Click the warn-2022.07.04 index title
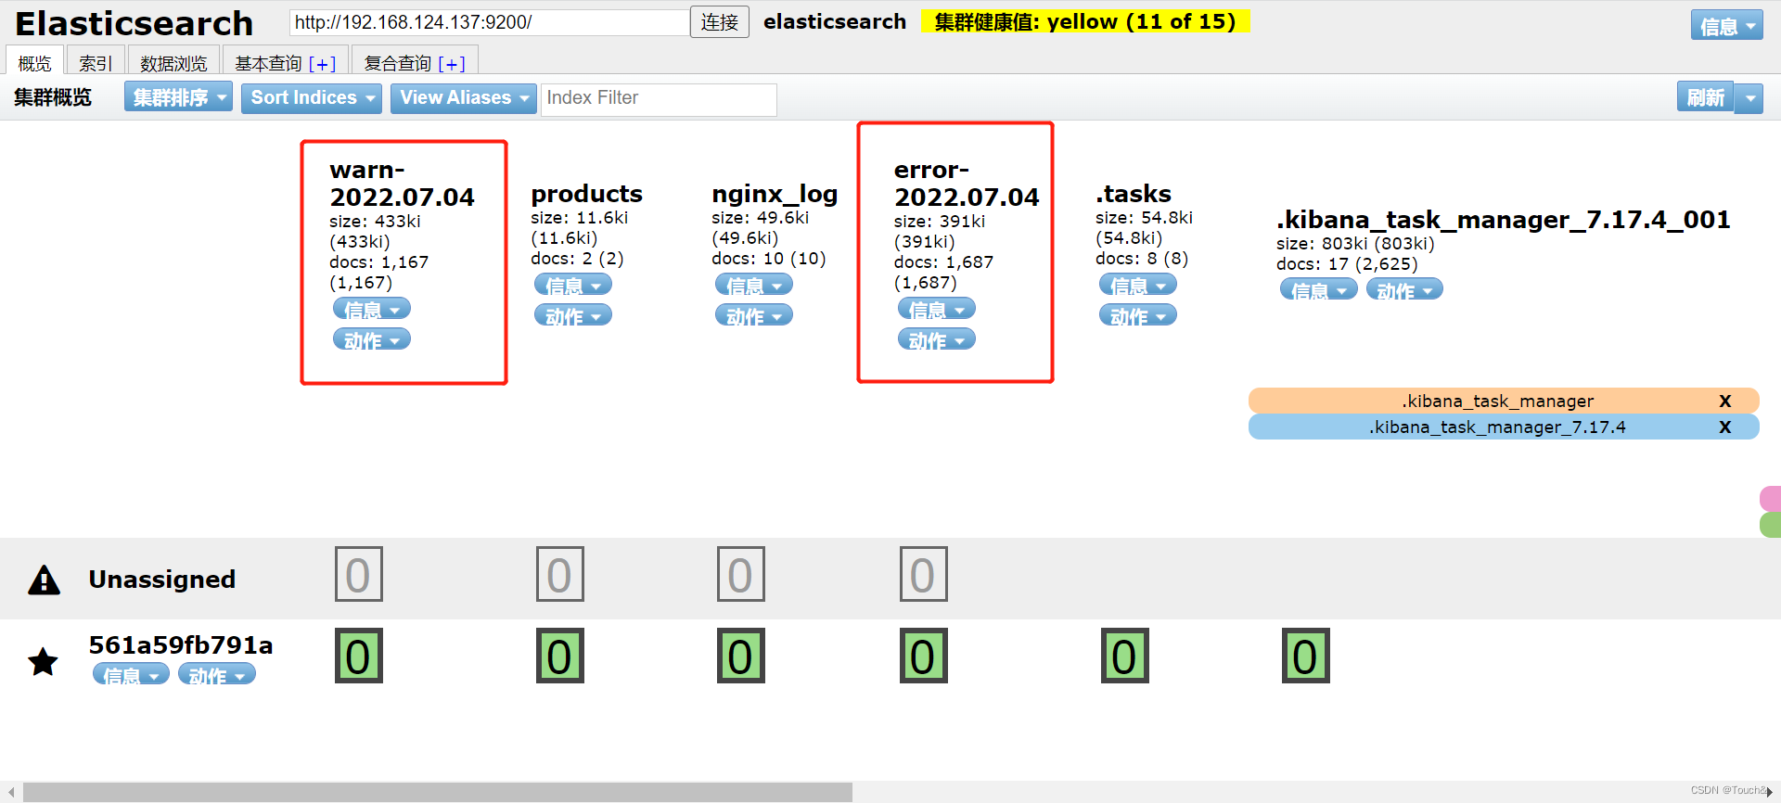The height and width of the screenshot is (803, 1781). (402, 184)
